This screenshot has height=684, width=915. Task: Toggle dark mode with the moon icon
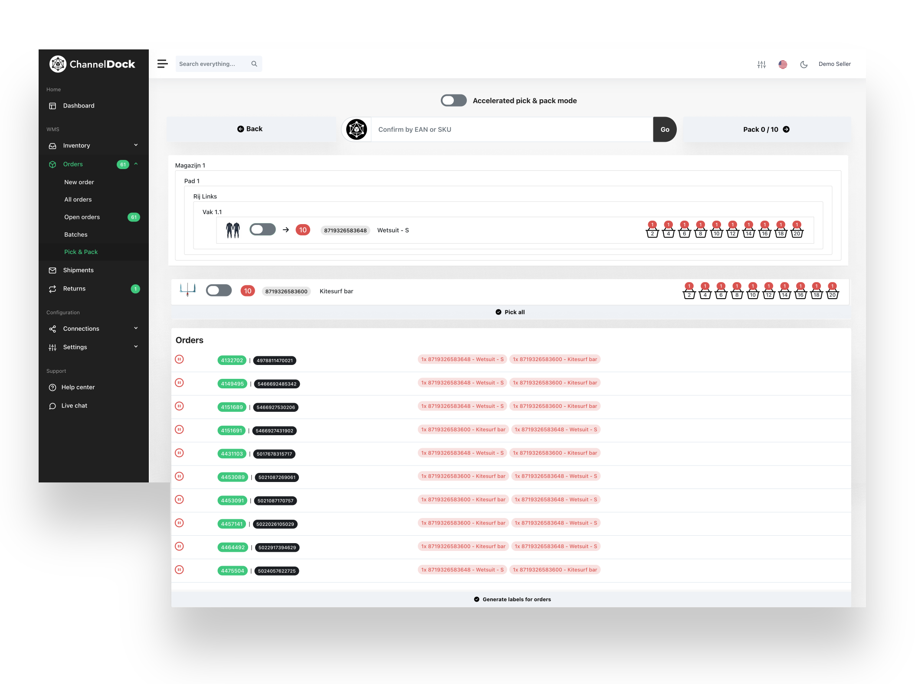point(804,64)
